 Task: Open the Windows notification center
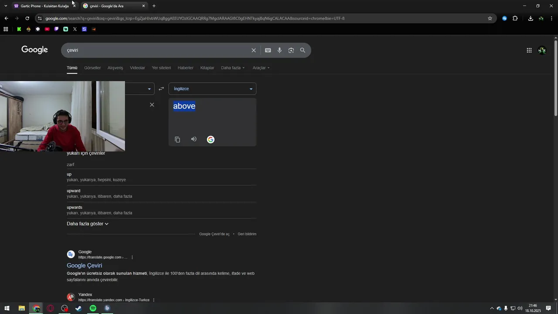point(548,308)
